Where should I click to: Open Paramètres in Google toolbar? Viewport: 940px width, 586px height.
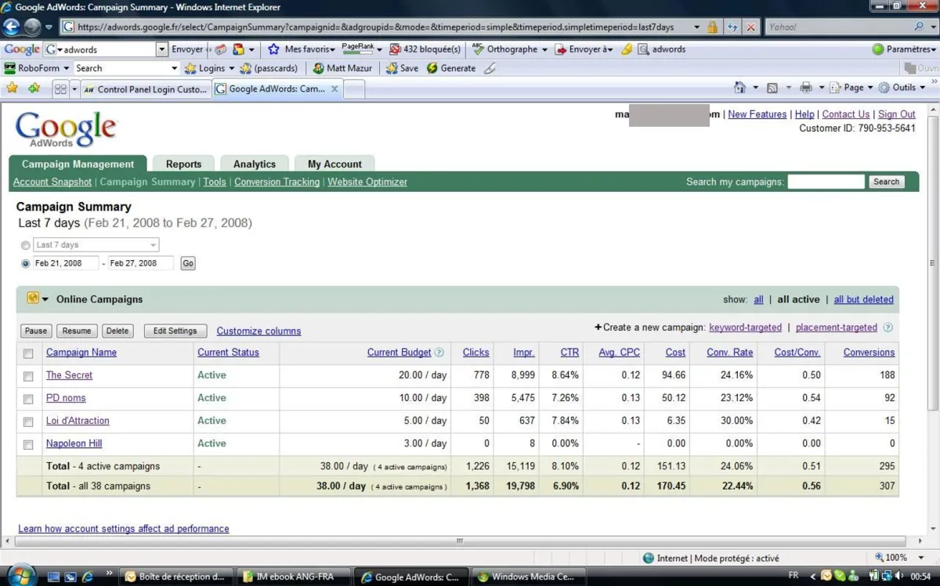pos(905,49)
